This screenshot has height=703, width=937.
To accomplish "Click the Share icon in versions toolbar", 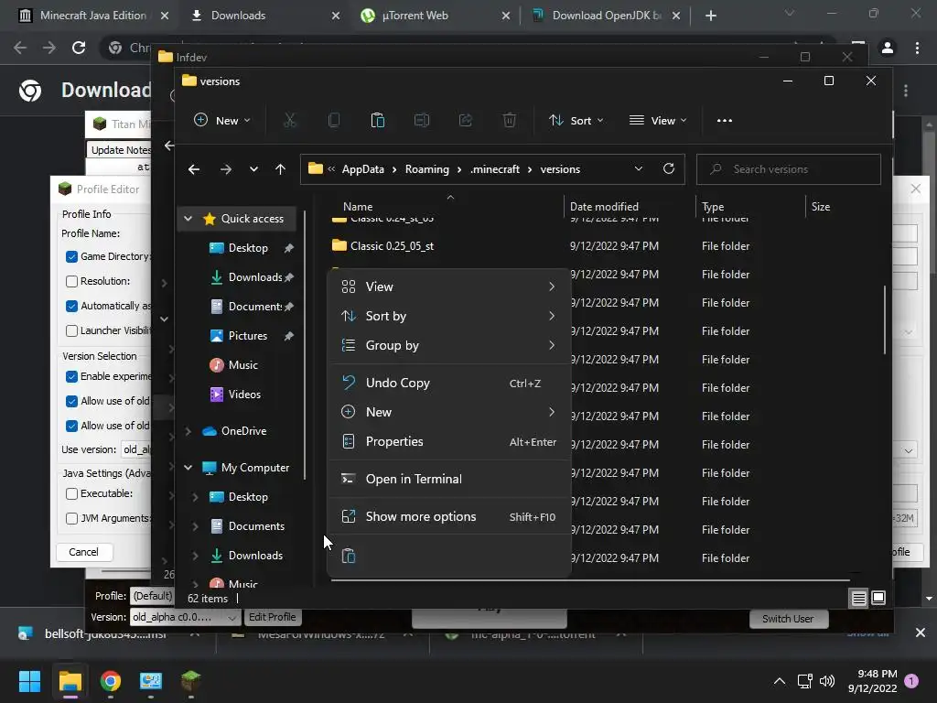I will [x=466, y=121].
